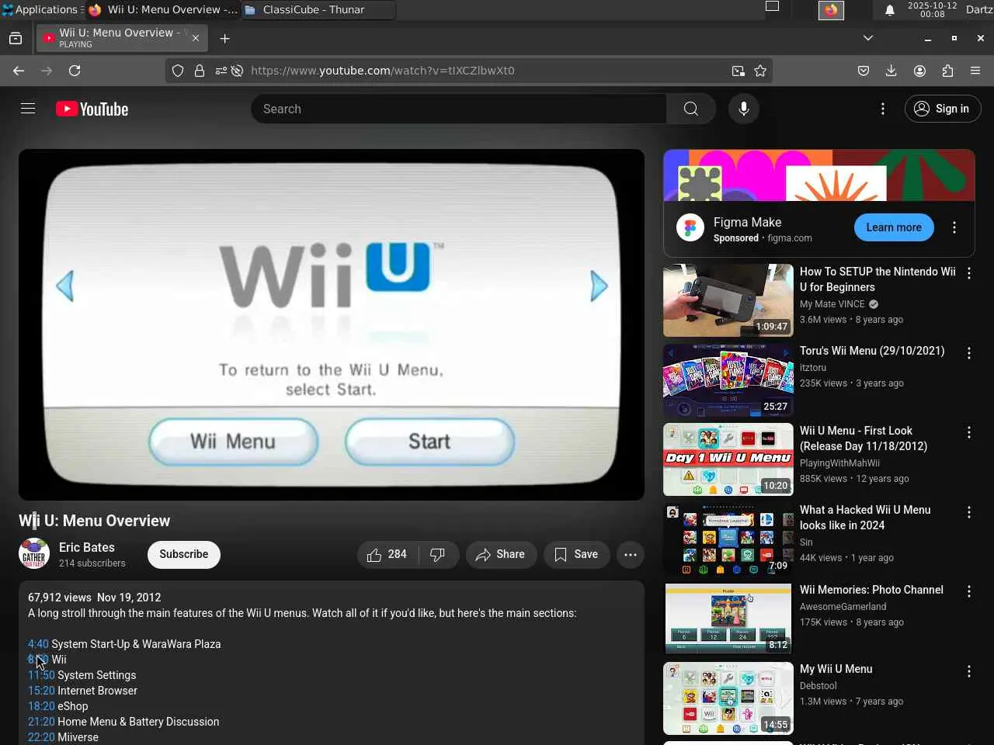Image resolution: width=994 pixels, height=745 pixels.
Task: Open the Firefox account icon
Action: point(919,71)
